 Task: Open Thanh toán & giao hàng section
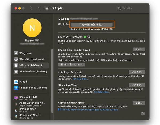pos(31,72)
